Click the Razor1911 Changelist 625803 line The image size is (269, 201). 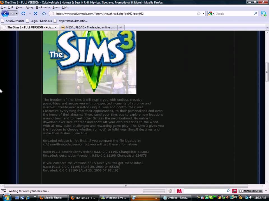point(96,152)
